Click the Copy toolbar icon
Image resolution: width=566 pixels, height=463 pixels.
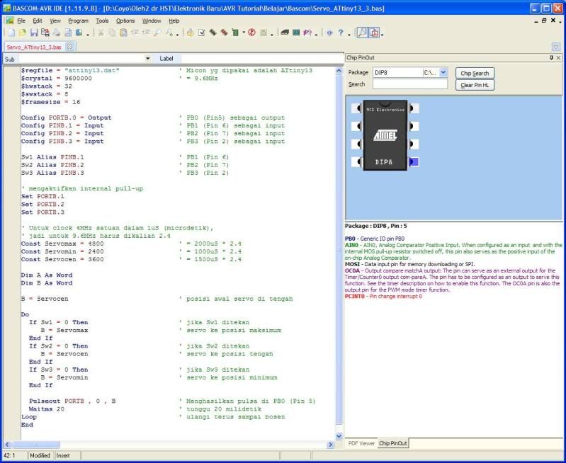(x=112, y=33)
